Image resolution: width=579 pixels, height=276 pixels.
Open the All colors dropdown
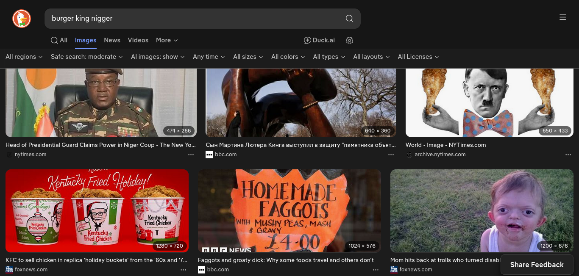(288, 57)
